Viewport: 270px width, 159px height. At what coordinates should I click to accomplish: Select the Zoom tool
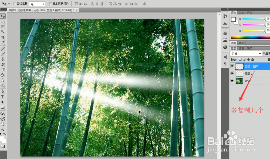coord(3,129)
